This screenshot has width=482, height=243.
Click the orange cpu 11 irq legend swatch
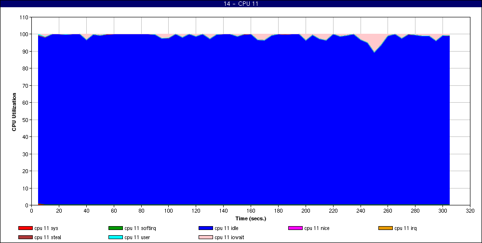pos(386,228)
